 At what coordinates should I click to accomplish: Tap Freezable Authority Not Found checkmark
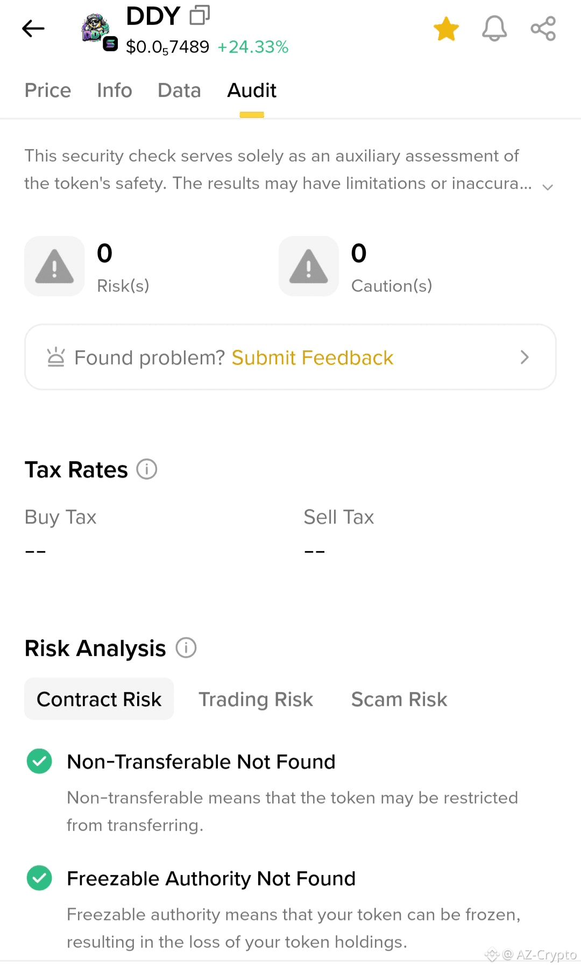(x=39, y=878)
